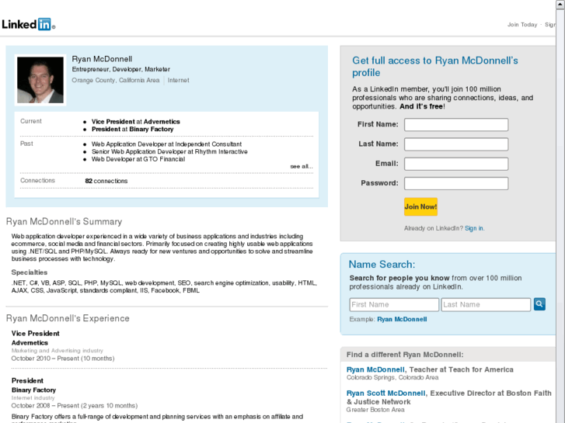Open Ryan Scott McDonnell profile link
Viewport: 565px width, 423px height.
[386, 394]
